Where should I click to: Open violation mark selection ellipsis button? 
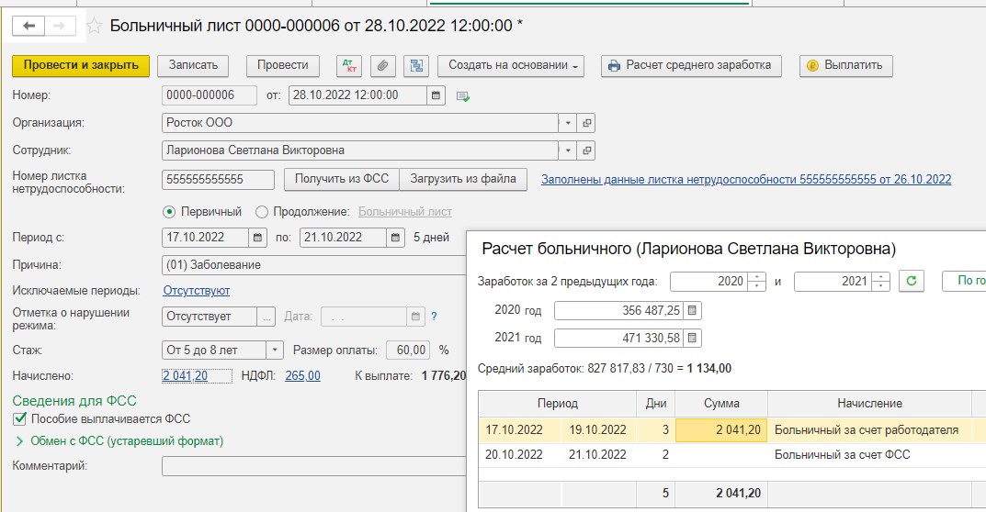click(266, 316)
